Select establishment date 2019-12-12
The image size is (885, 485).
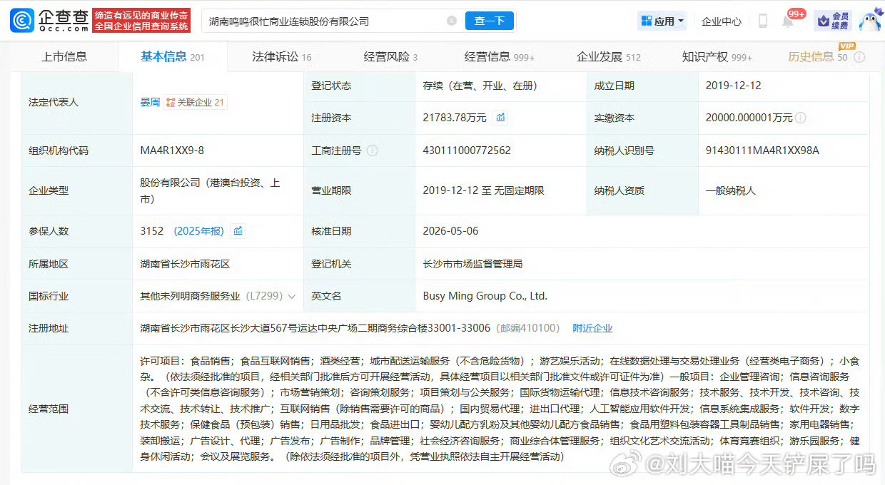click(x=734, y=85)
